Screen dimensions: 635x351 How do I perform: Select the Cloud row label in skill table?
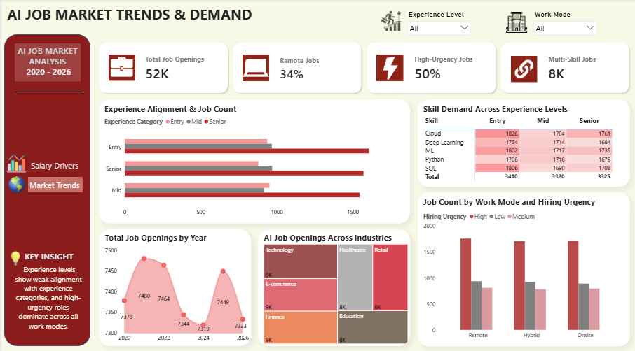click(433, 134)
